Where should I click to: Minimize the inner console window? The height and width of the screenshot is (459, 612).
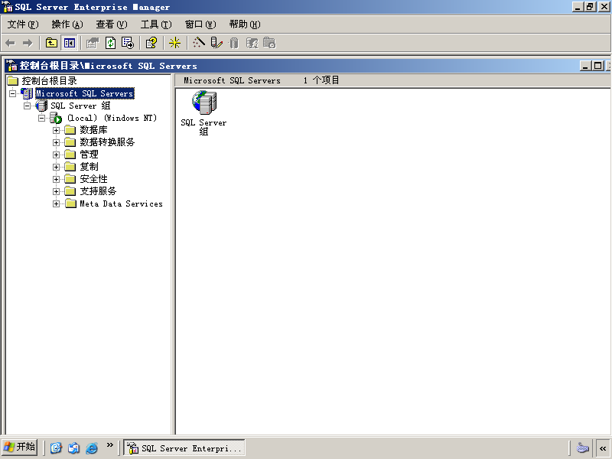584,66
